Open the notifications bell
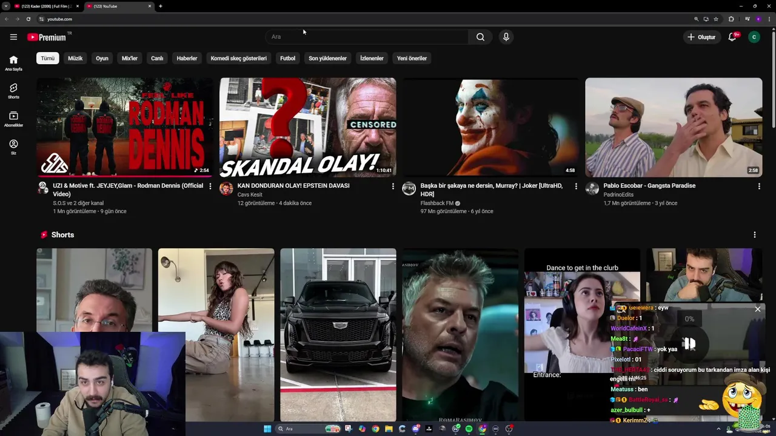The height and width of the screenshot is (436, 776). point(732,37)
